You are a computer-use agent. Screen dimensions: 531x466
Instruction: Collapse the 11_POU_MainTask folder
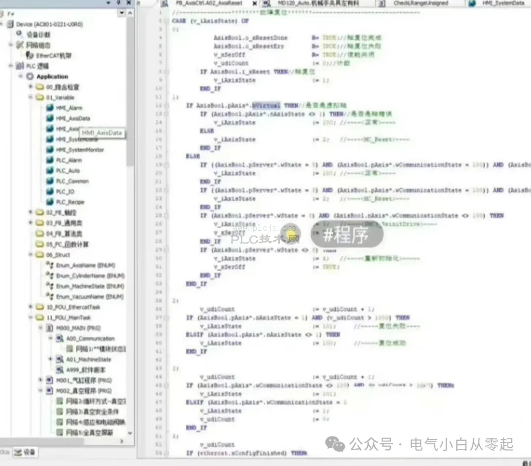click(30, 317)
